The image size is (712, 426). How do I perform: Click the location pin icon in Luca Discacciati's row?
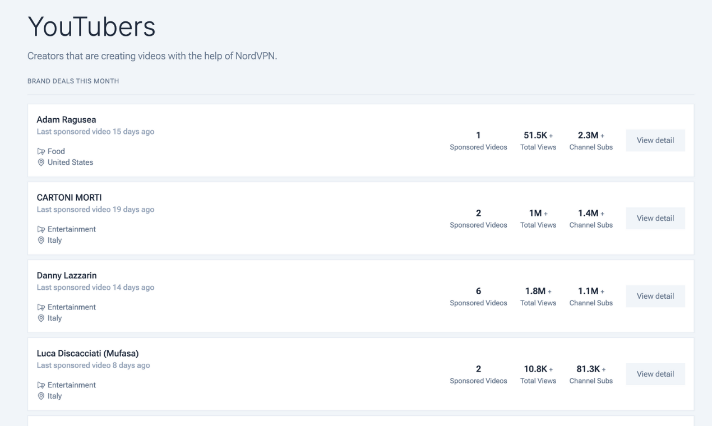(41, 396)
